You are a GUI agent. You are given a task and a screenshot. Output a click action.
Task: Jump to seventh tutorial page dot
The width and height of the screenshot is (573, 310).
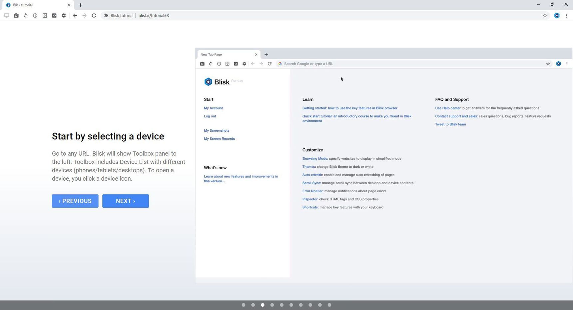point(301,305)
